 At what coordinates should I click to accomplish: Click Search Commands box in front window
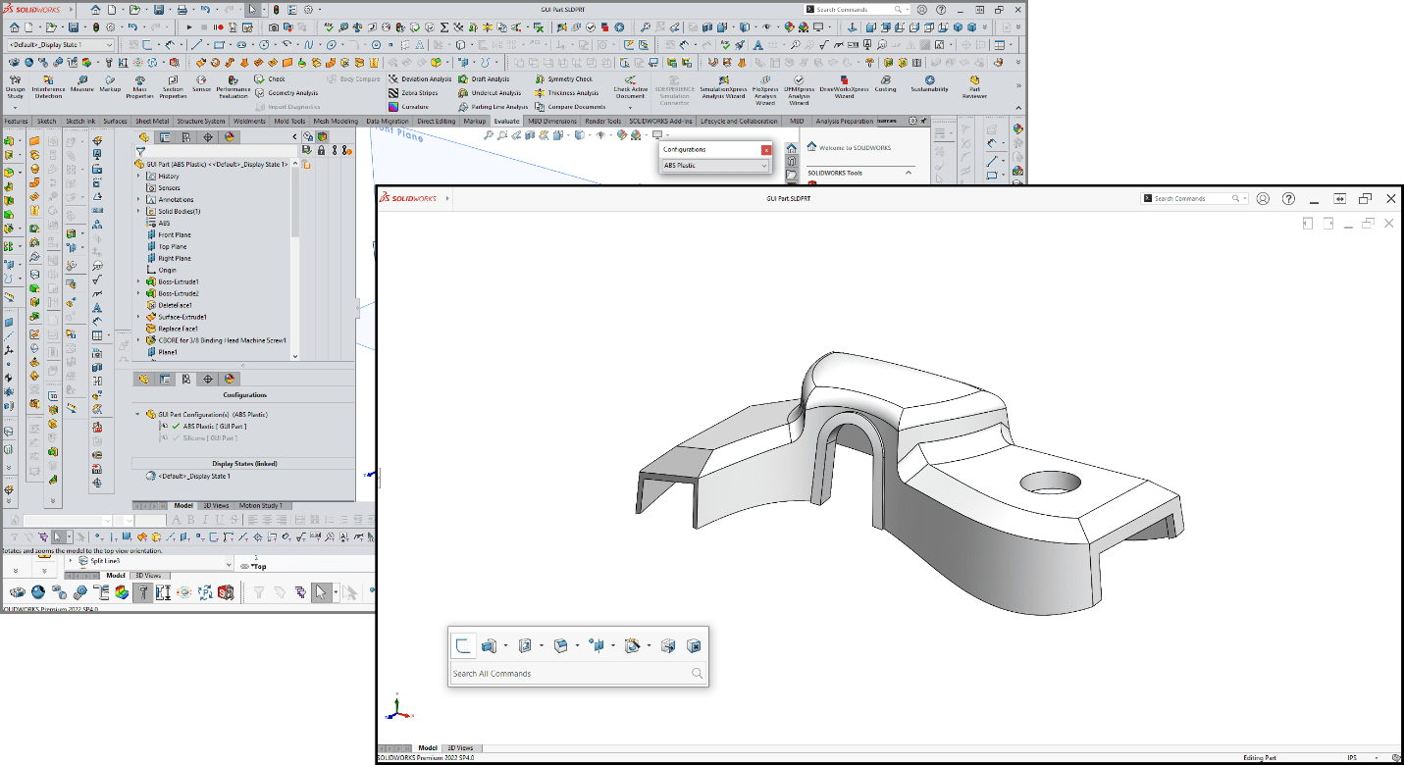pos(1195,198)
